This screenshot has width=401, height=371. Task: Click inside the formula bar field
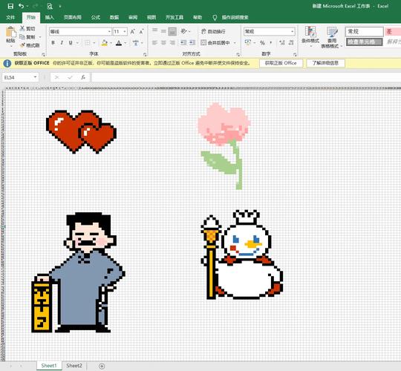pyautogui.click(x=246, y=77)
